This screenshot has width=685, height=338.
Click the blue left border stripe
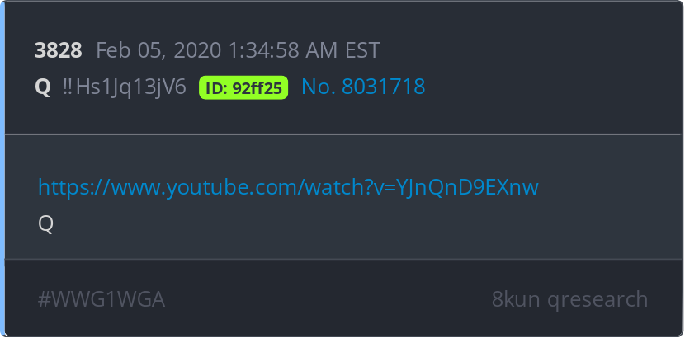(2, 169)
